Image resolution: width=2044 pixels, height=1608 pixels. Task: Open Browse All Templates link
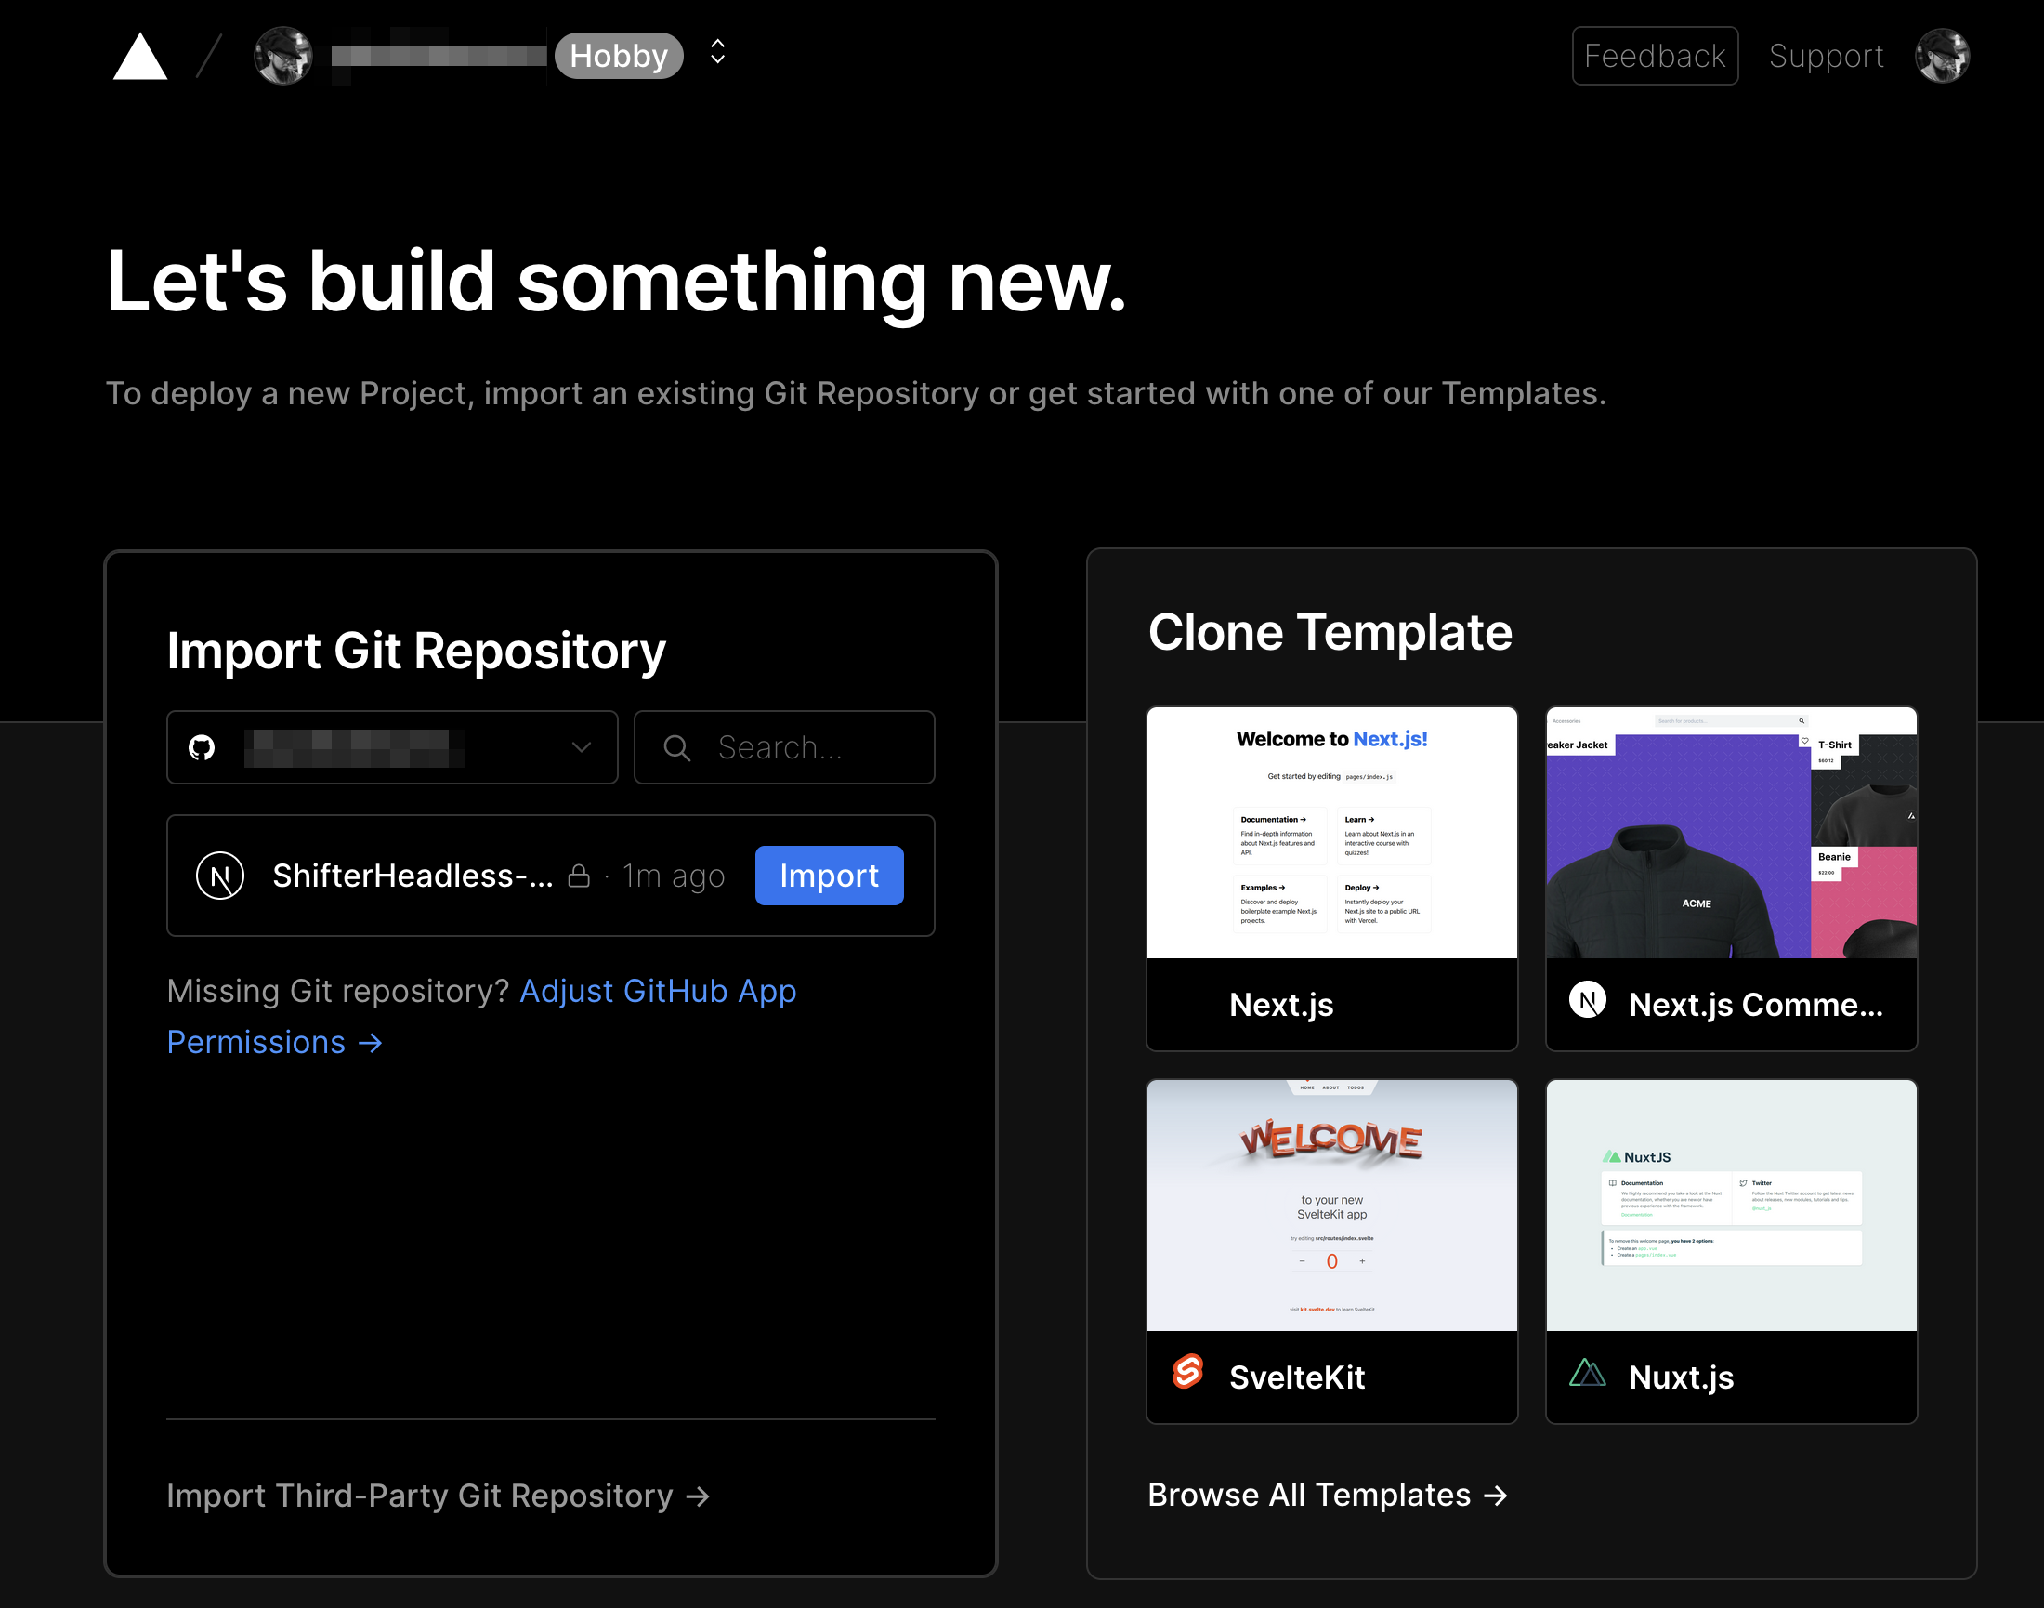click(x=1328, y=1495)
